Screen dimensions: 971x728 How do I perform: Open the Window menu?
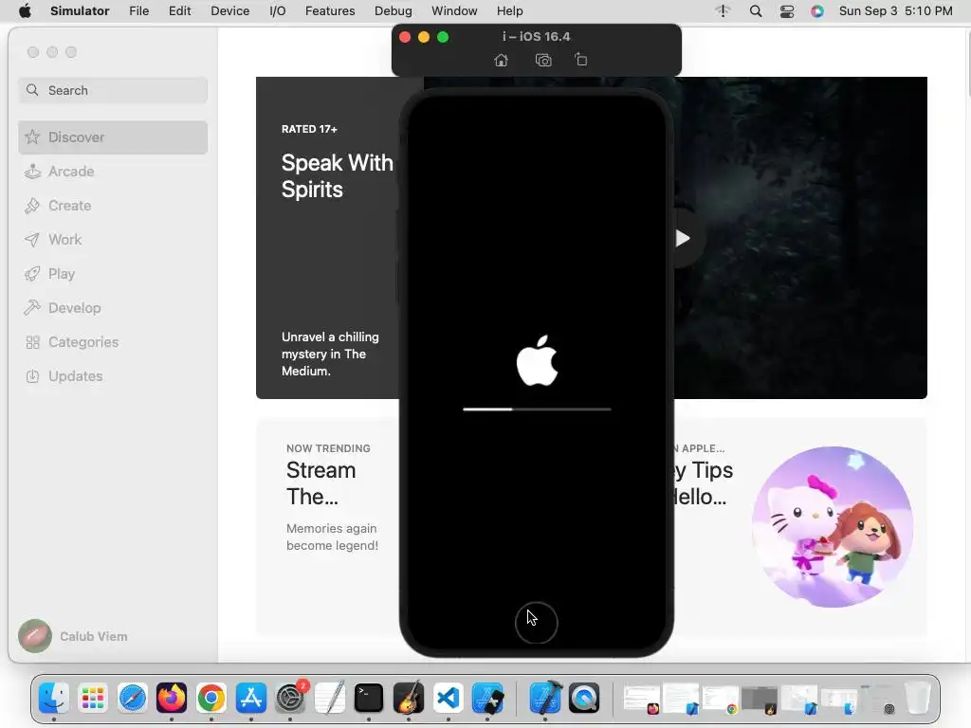[454, 11]
